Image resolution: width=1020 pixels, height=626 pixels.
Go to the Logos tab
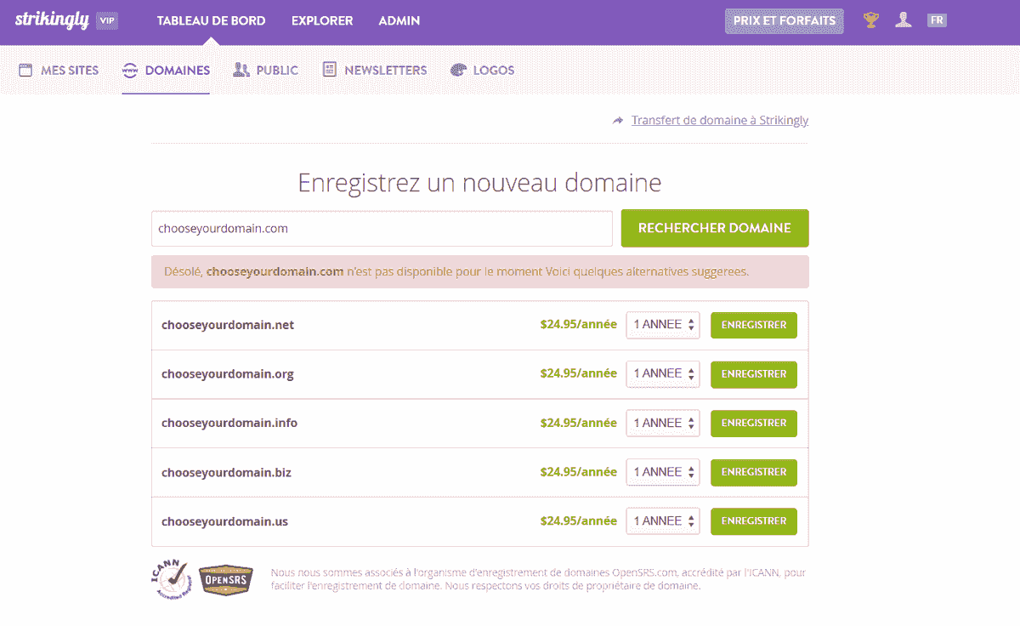click(x=482, y=70)
